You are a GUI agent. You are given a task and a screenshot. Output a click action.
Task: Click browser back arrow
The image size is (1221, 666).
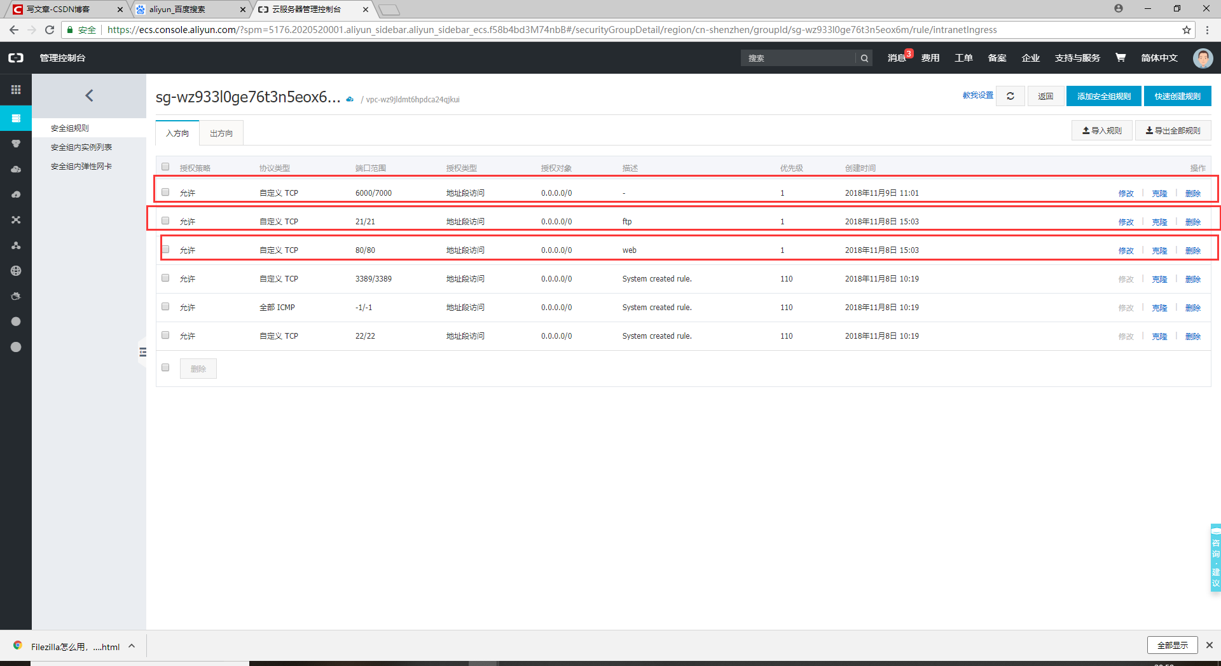[x=14, y=30]
